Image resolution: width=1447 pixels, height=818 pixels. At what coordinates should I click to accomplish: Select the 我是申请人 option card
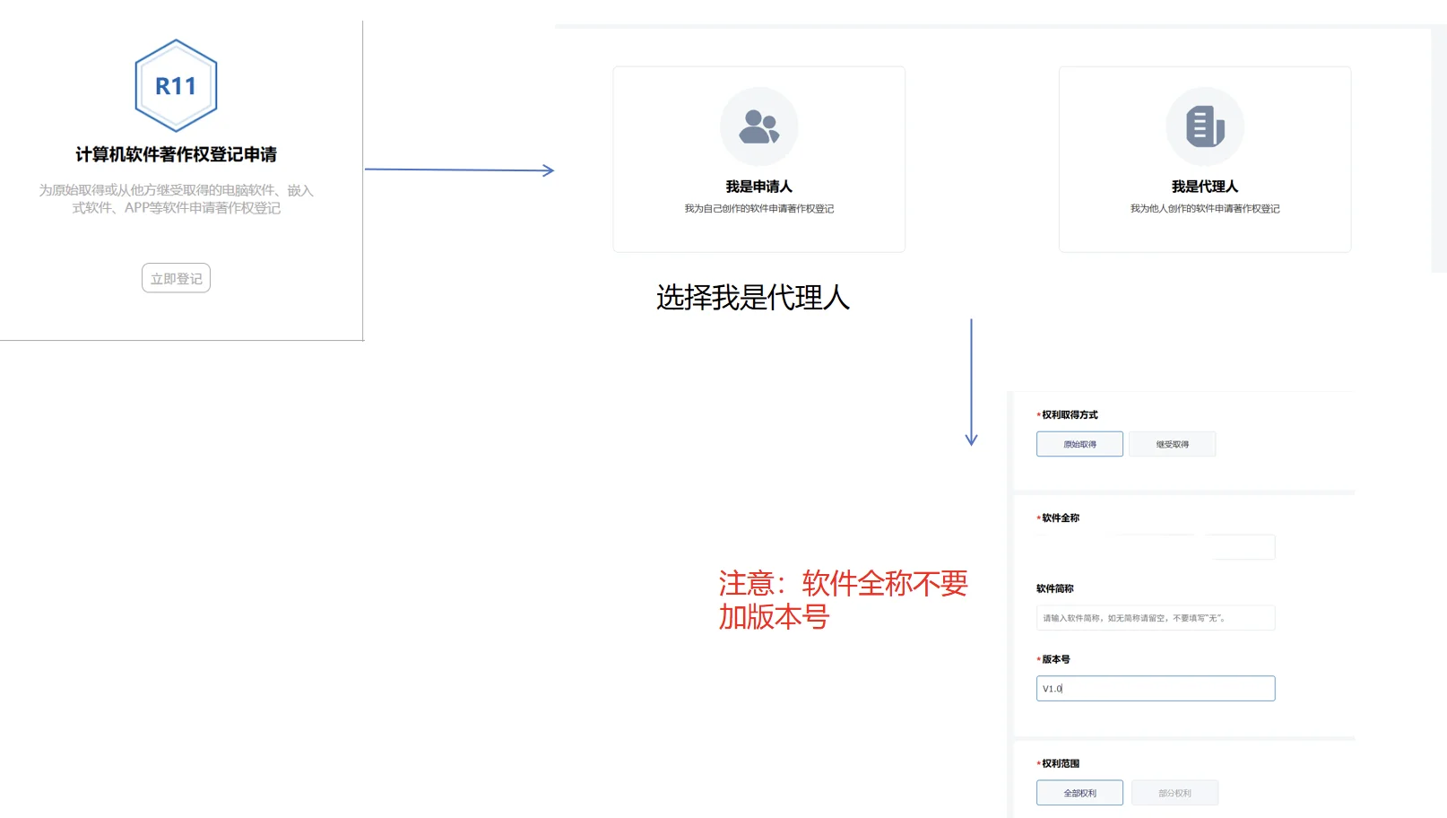pyautogui.click(x=758, y=160)
